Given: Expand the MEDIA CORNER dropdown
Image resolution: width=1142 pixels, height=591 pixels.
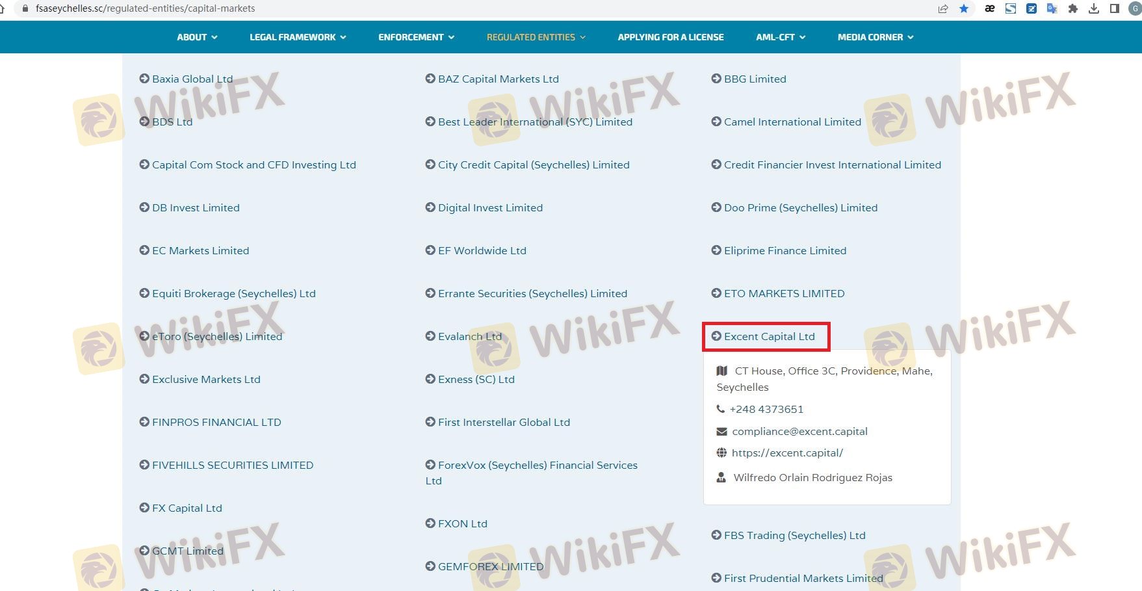Looking at the screenshot, I should (875, 37).
